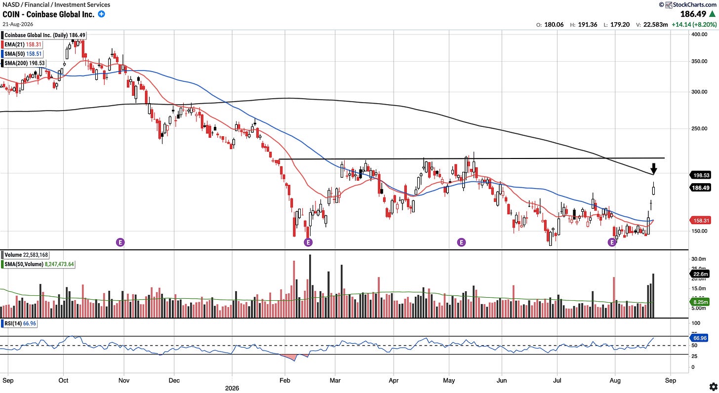Click the 'Dec' label on the date axis
The image size is (719, 393).
coord(174,381)
